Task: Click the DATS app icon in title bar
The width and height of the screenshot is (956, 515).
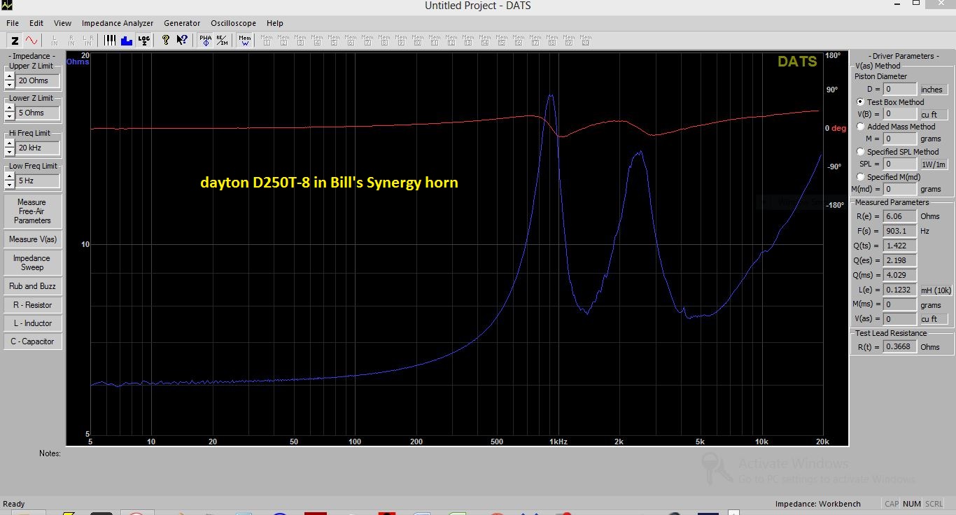Action: coord(8,6)
